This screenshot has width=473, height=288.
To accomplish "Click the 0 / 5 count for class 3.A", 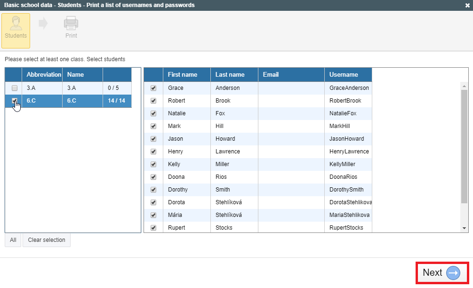I will tap(113, 88).
